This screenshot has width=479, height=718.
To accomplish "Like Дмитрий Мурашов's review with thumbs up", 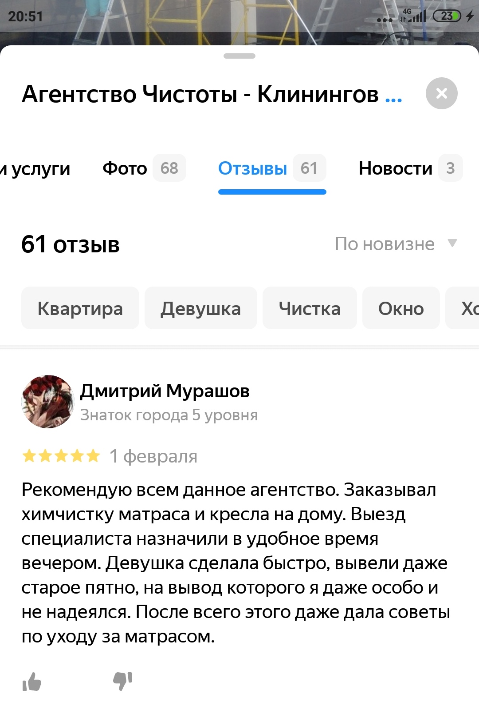I will (x=32, y=681).
